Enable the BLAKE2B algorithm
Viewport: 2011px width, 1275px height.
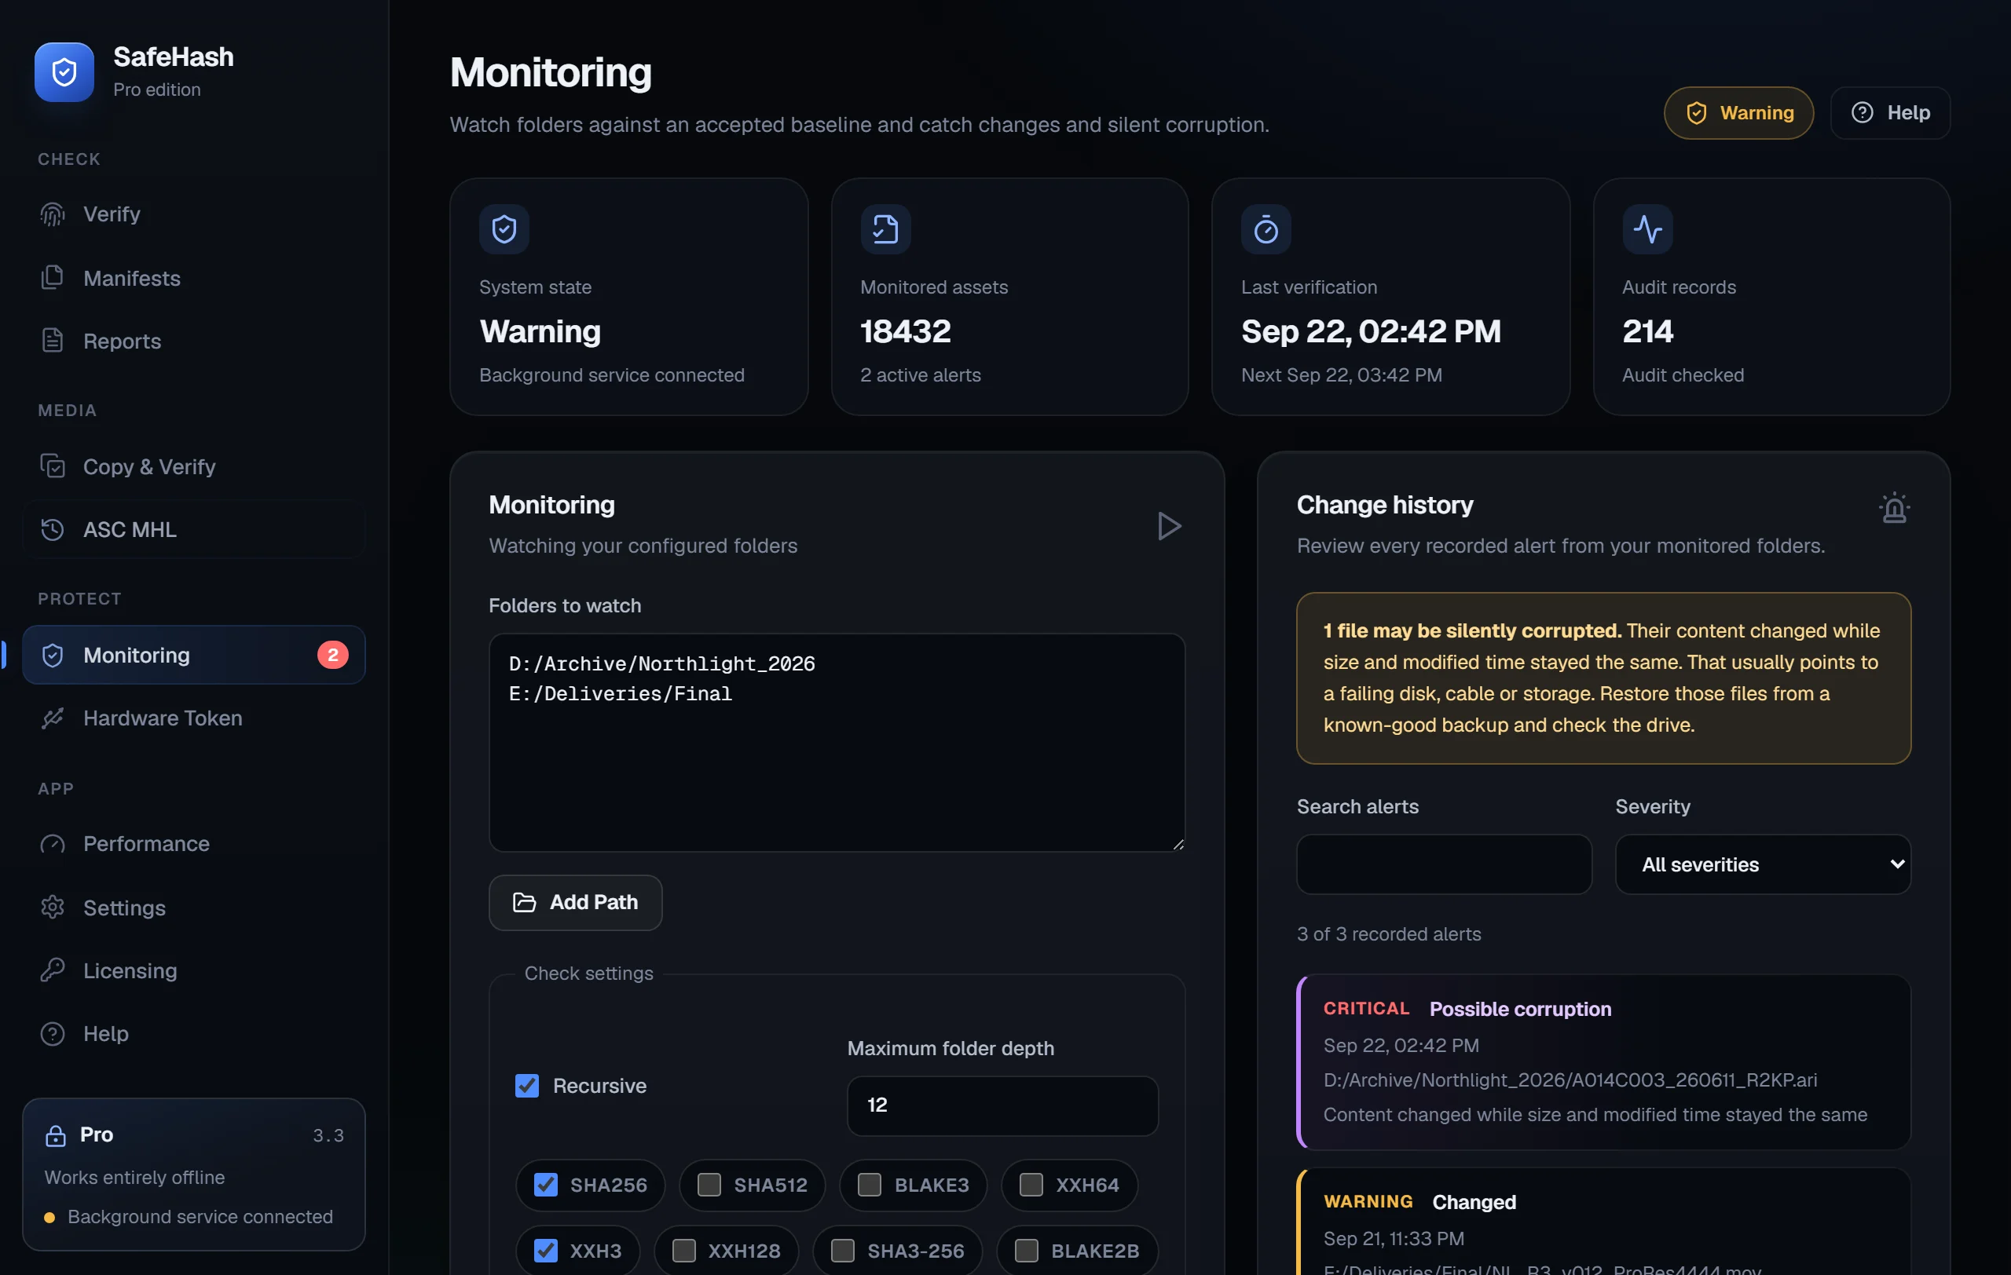pos(1027,1251)
